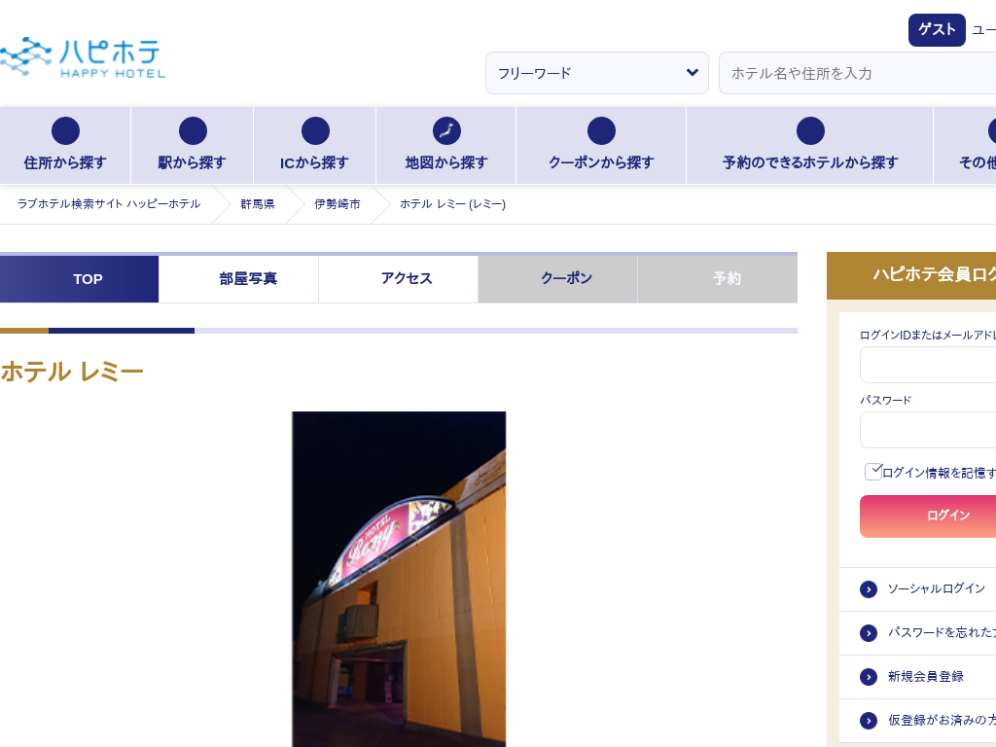996x747 pixels.
Task: Click the circle icon above 駅から探す
Action: point(194,131)
